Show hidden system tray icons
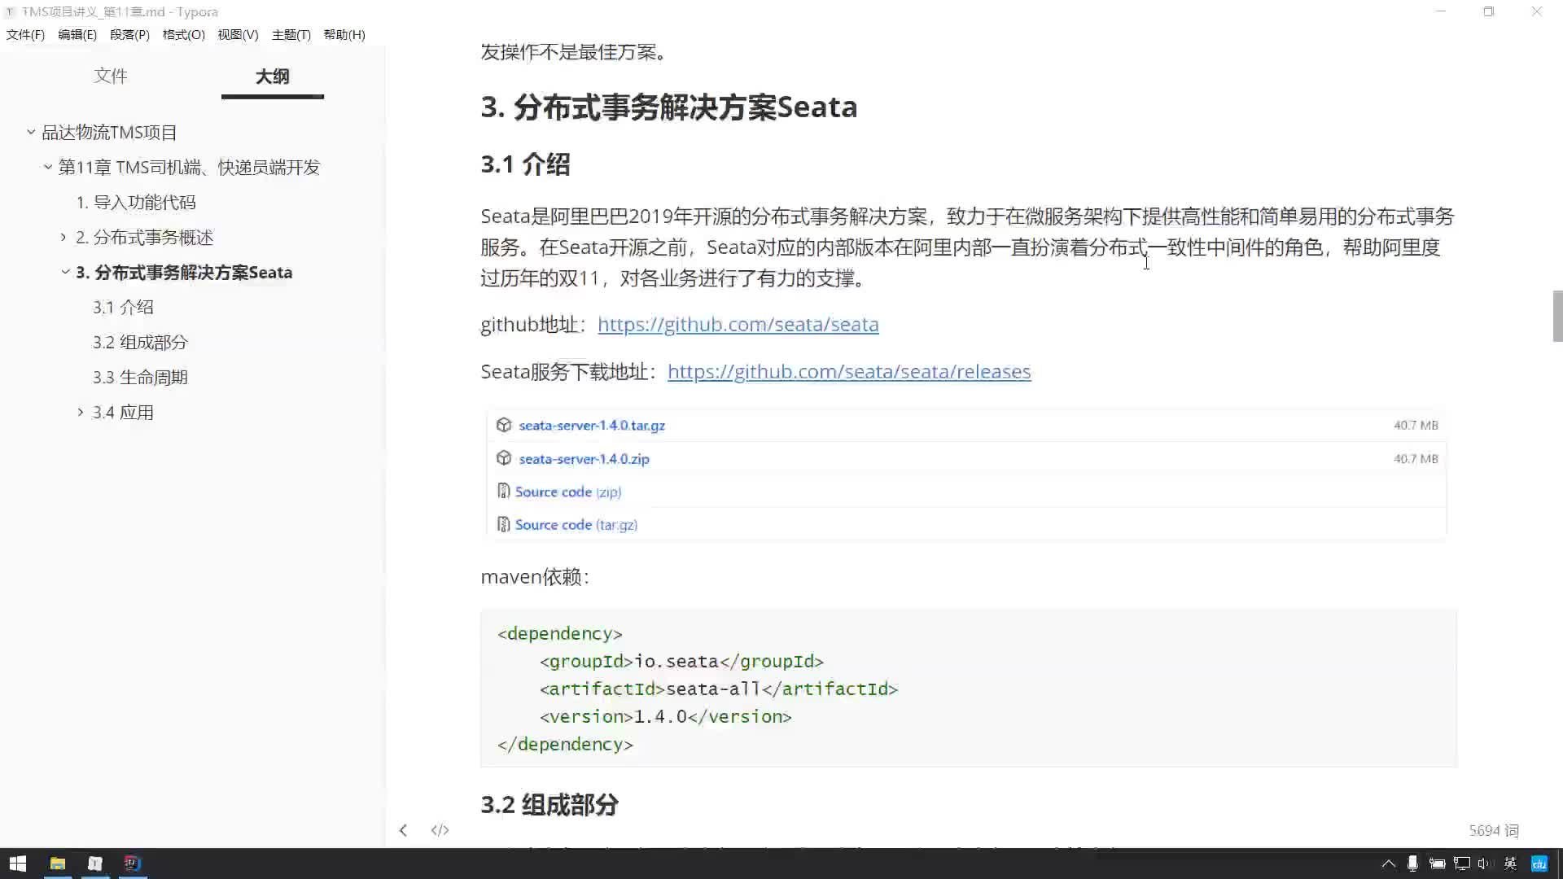1563x879 pixels. (x=1389, y=864)
